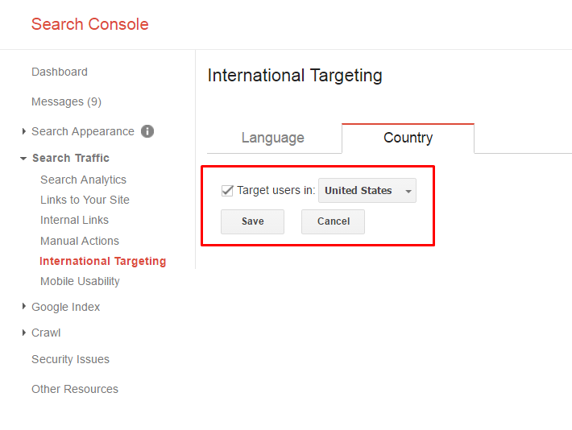572x430 pixels.
Task: Click the Cancel button
Action: point(333,221)
